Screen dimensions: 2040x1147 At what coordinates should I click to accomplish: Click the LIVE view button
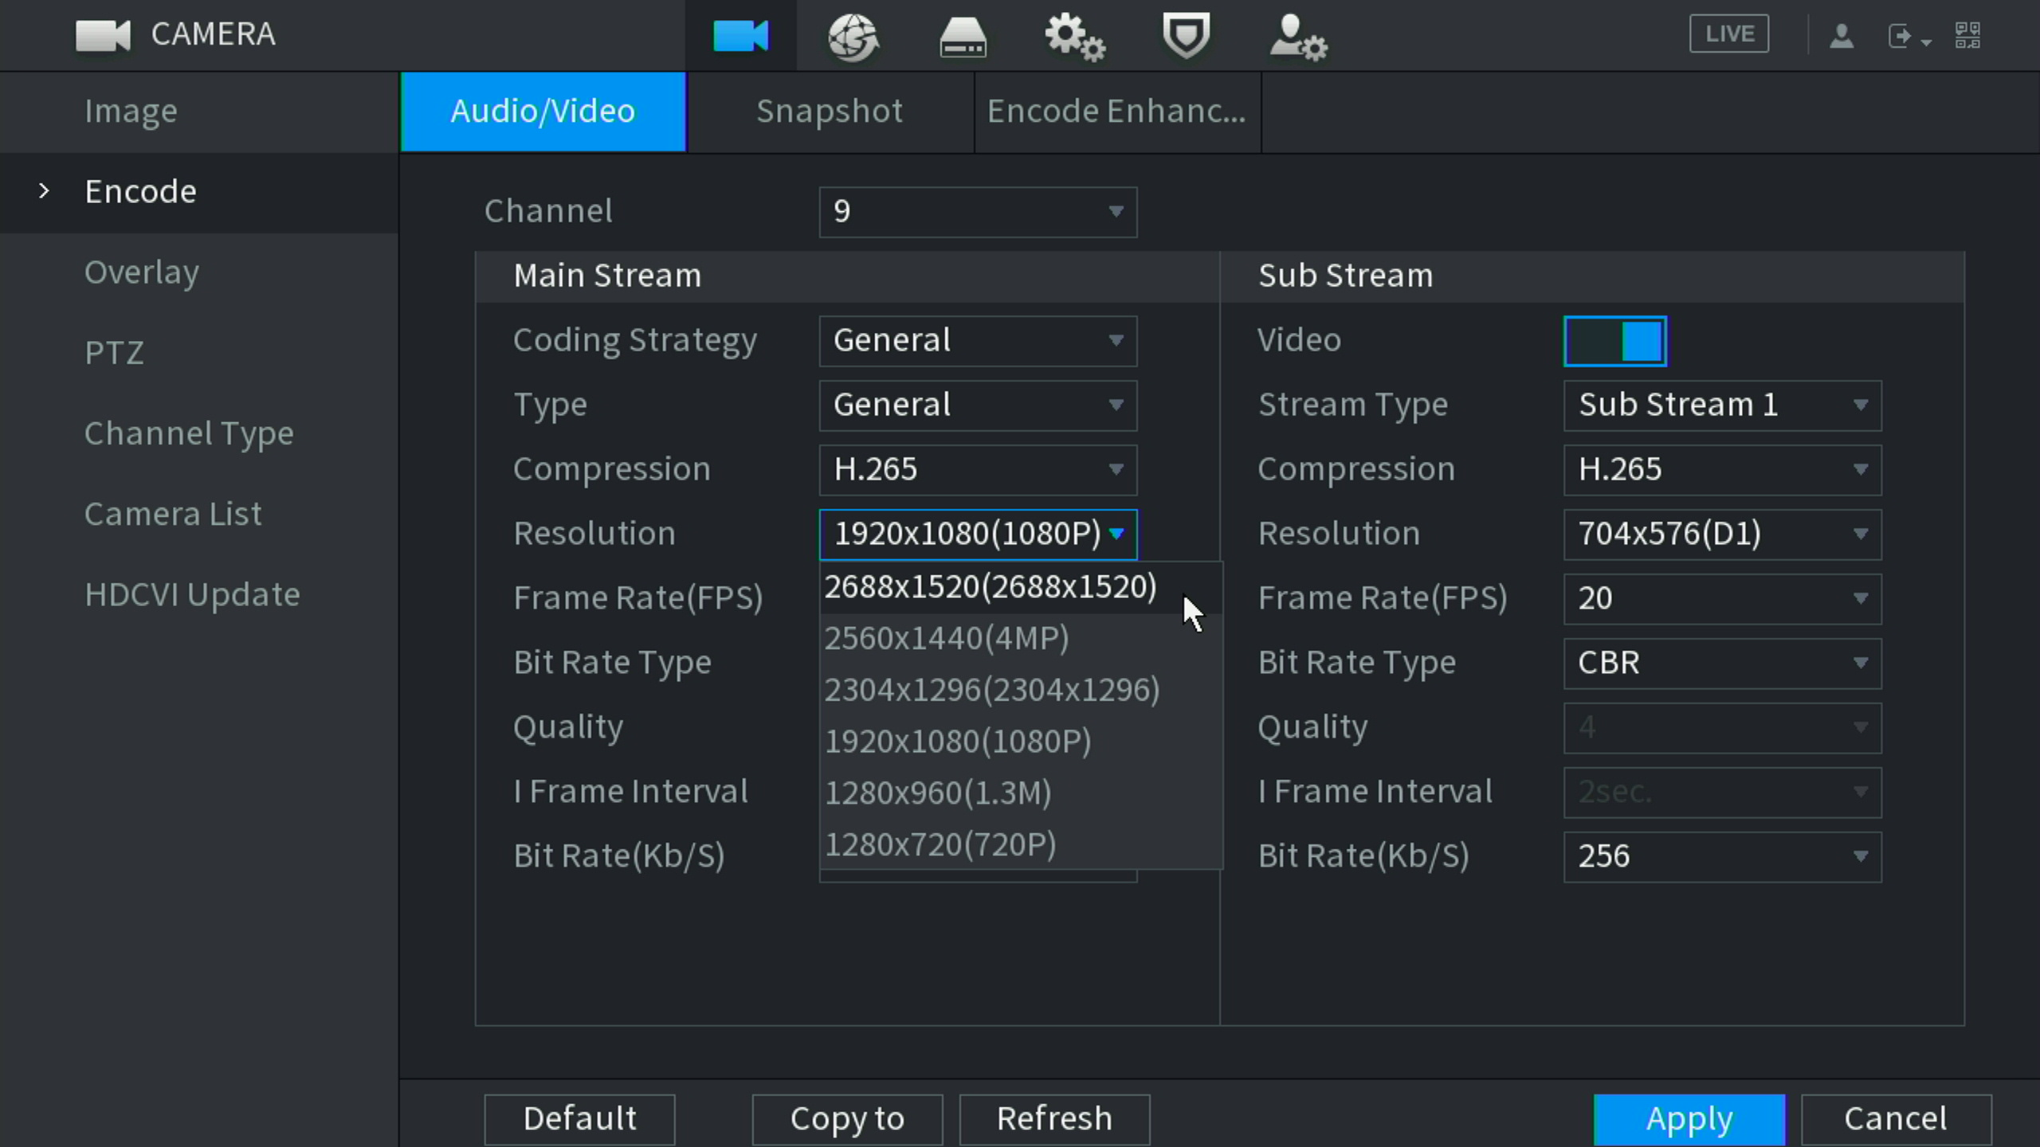pos(1728,34)
